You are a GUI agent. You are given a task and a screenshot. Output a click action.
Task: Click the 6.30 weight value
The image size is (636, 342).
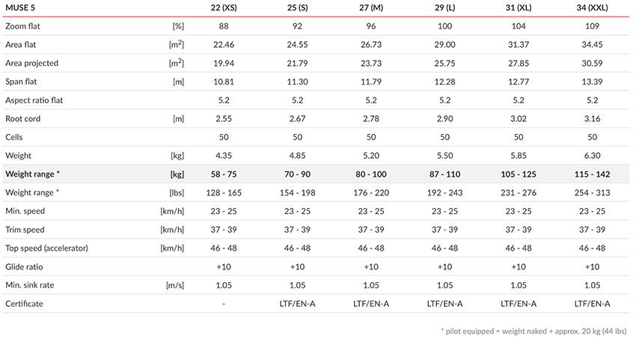tap(592, 156)
